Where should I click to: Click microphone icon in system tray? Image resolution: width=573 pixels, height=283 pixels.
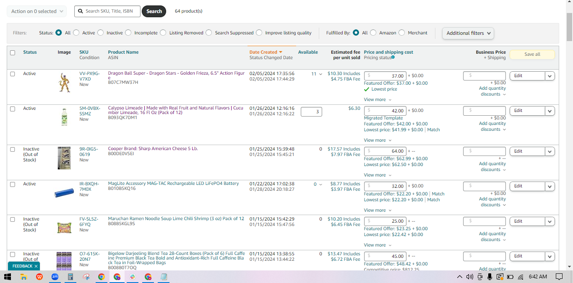(x=490, y=277)
